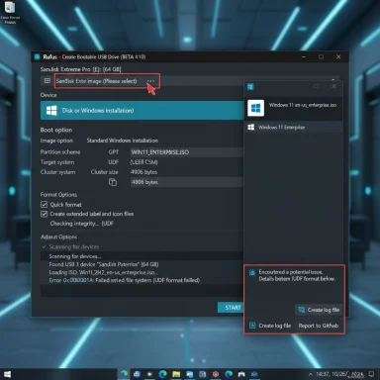380x380 pixels.
Task: Click the large Windows logo ISO thumbnail
Action: [255, 108]
